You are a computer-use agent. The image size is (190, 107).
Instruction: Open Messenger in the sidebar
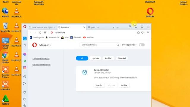pyautogui.click(x=25, y=54)
